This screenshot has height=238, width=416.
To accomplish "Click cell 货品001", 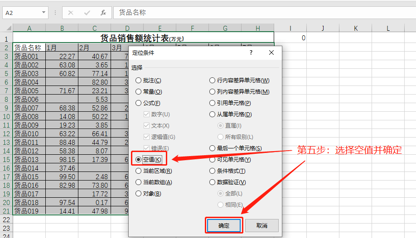I will [x=29, y=56].
